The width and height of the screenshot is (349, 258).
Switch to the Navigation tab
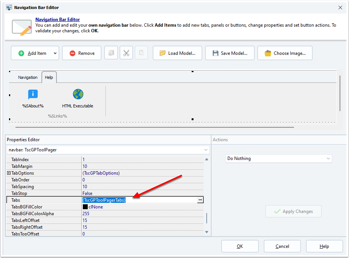point(28,77)
